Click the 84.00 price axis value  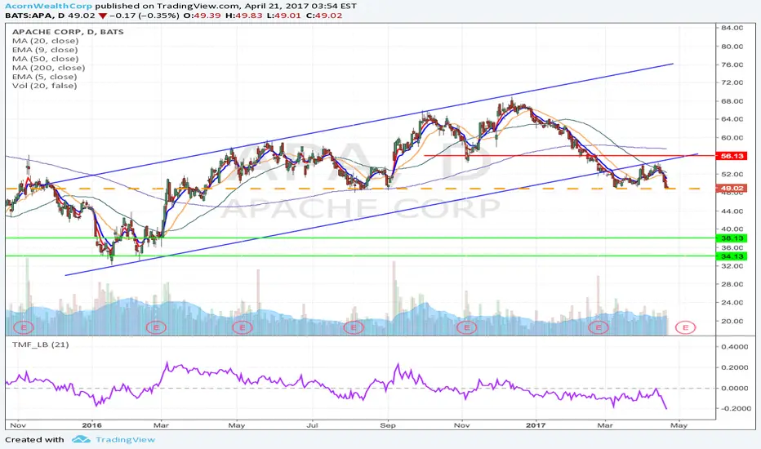click(x=732, y=28)
